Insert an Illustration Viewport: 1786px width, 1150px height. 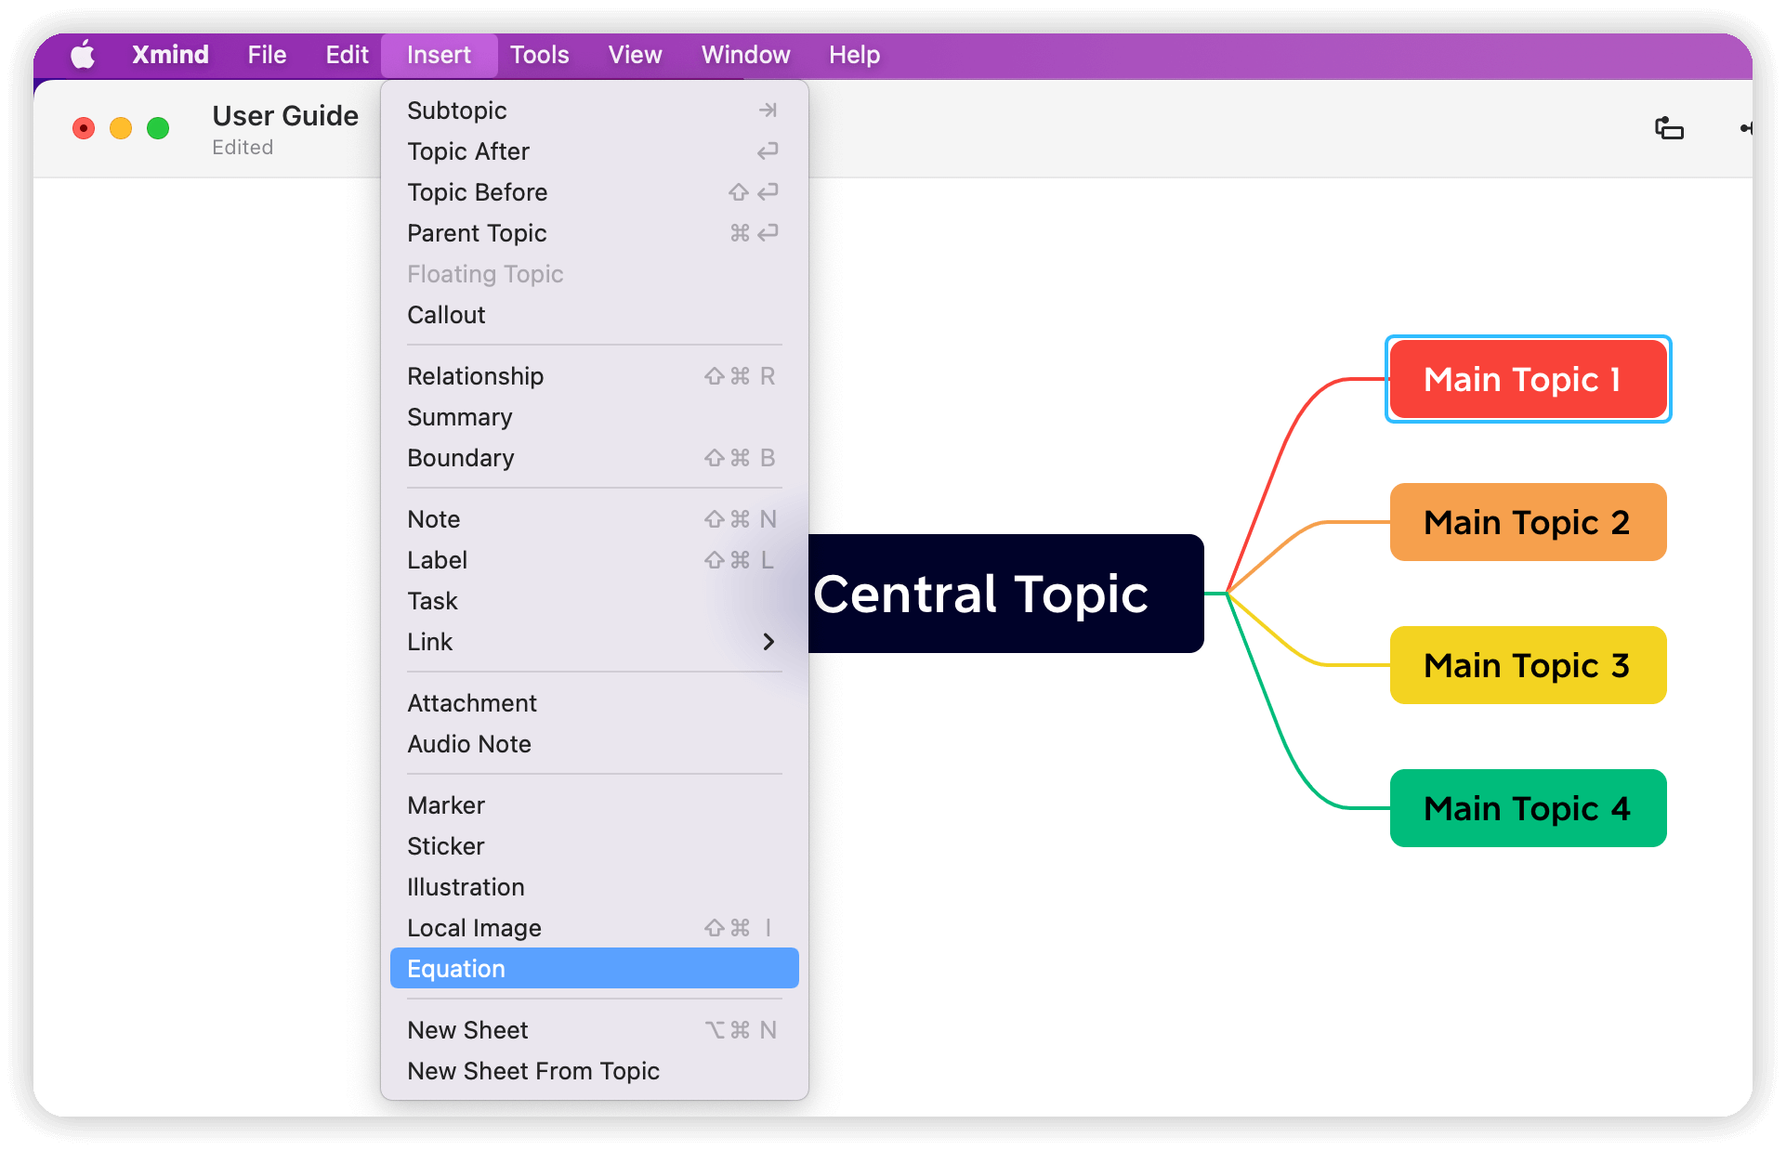[x=594, y=887]
